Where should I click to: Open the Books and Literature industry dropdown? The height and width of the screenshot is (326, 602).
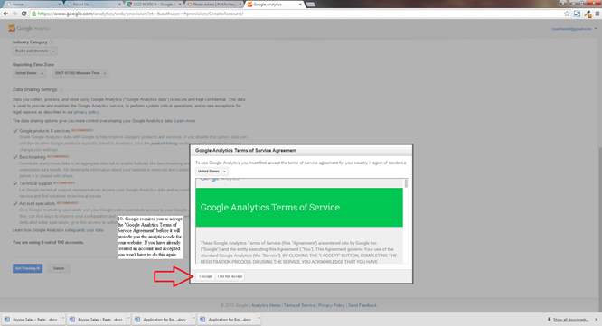[35, 51]
